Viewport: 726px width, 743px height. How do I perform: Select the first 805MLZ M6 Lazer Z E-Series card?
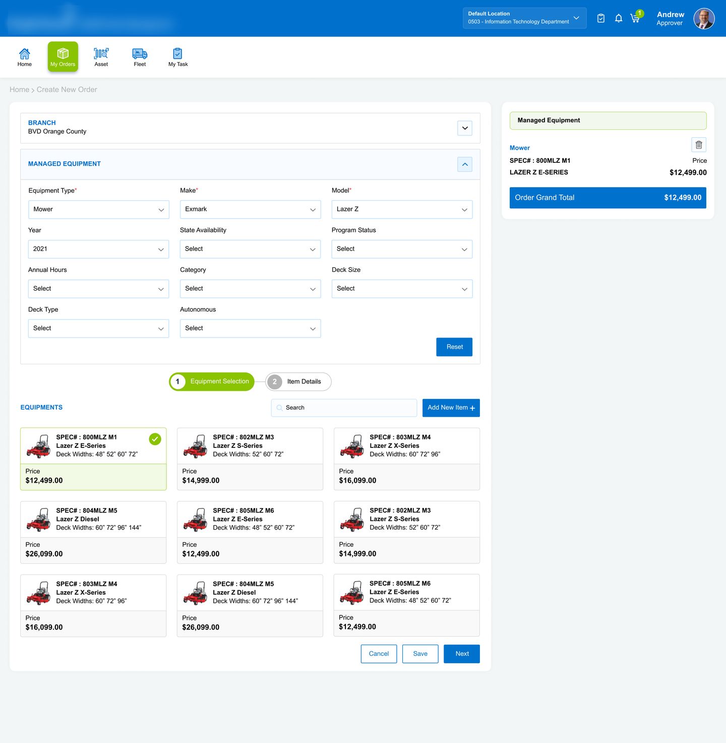250,533
